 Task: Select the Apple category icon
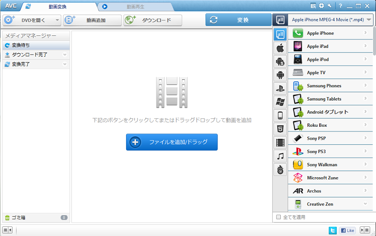[280, 48]
